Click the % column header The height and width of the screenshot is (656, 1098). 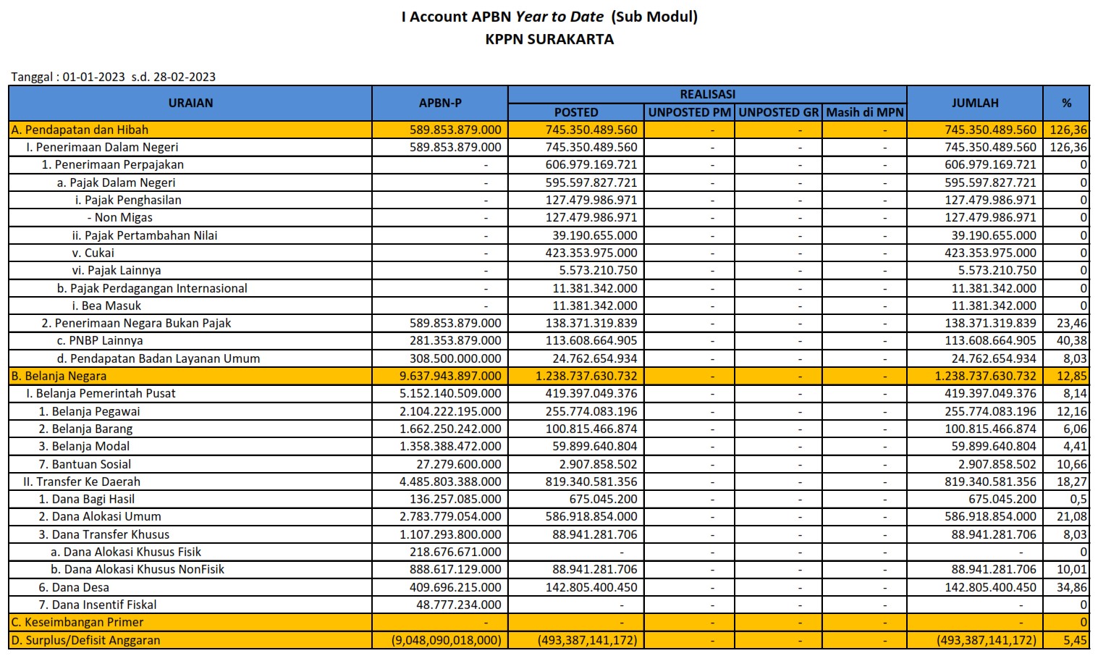coord(1066,103)
